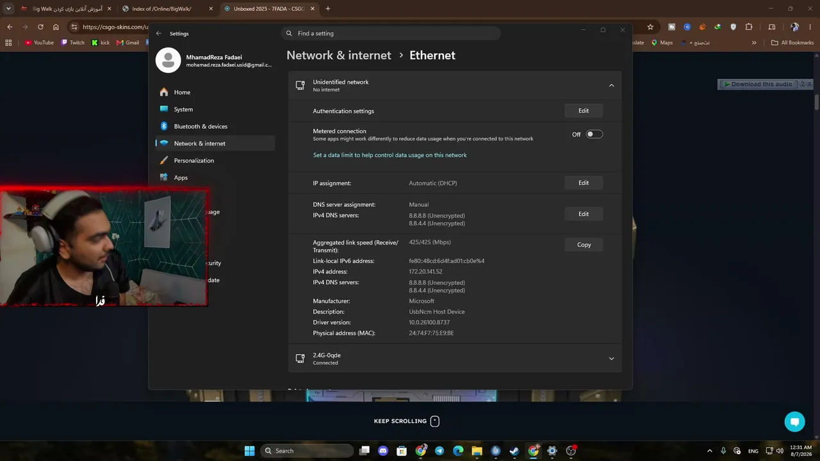Open the kick bookmark
820x461 pixels.
tap(101, 43)
